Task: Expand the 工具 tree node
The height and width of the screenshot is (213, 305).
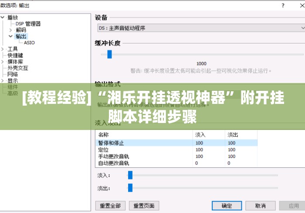Action: click(3, 49)
